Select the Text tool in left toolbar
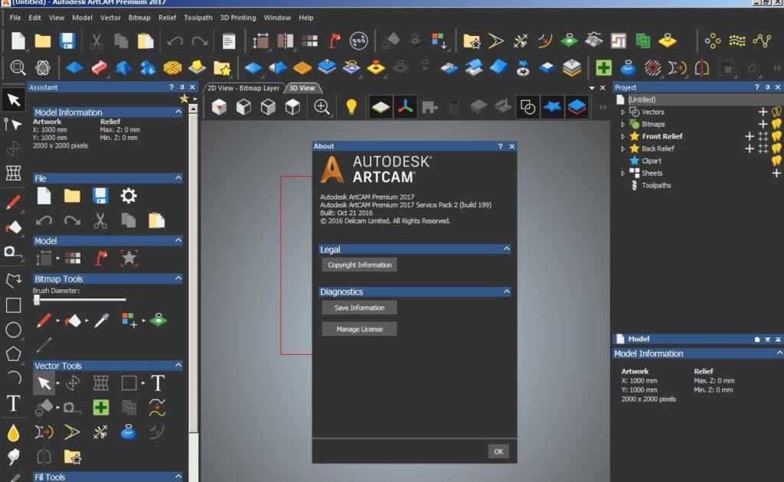This screenshot has width=784, height=482. click(x=13, y=402)
